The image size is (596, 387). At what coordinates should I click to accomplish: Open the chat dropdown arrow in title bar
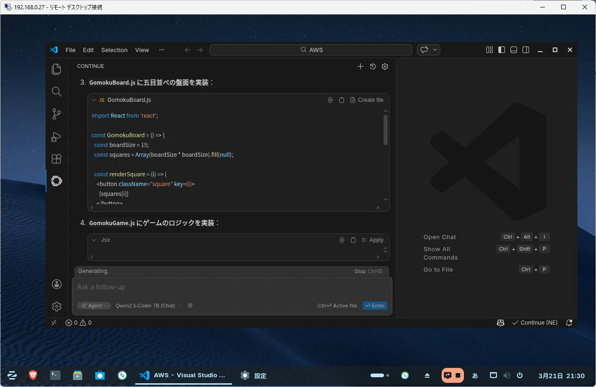click(x=435, y=50)
